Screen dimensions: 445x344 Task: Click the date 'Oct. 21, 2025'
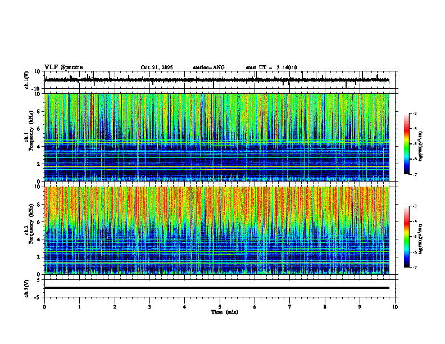click(157, 67)
